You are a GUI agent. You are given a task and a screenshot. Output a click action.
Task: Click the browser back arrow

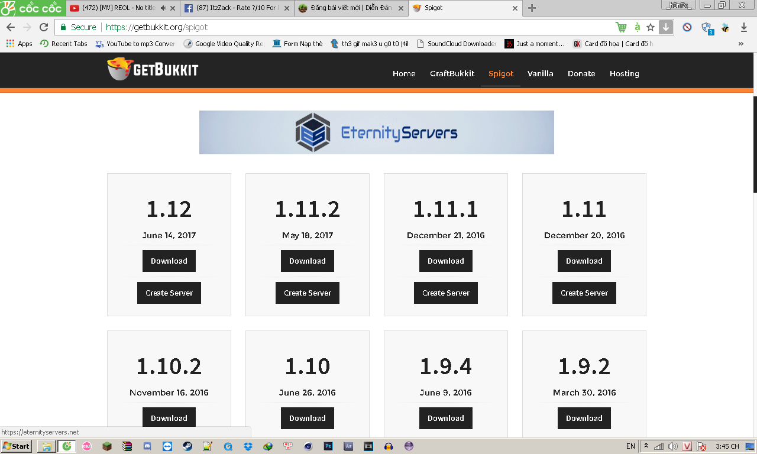[x=11, y=27]
